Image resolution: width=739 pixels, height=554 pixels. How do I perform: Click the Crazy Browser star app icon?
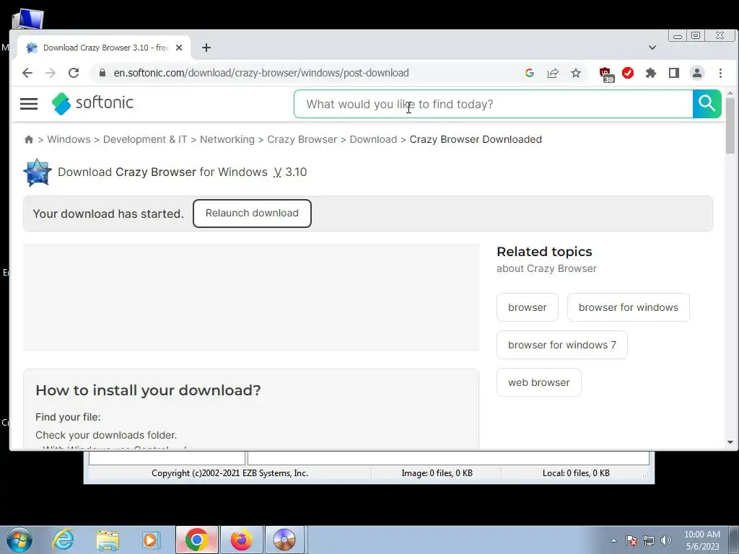[x=38, y=172]
